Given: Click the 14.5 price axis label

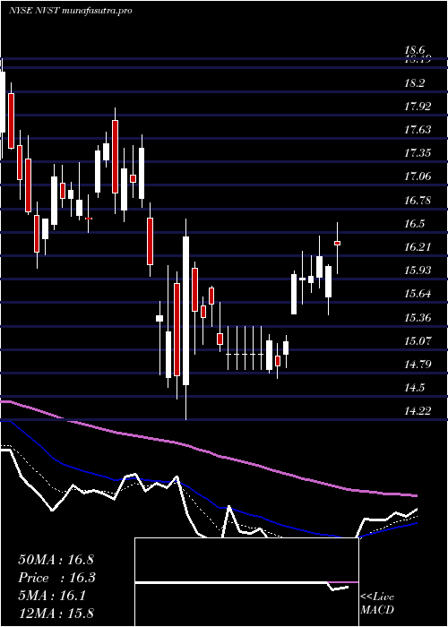Looking at the screenshot, I should coord(414,387).
